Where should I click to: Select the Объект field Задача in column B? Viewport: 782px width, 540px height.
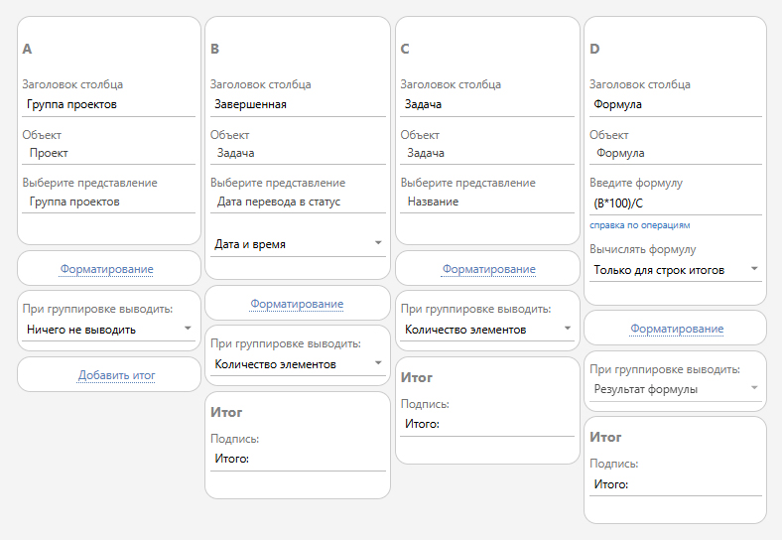[x=298, y=153]
